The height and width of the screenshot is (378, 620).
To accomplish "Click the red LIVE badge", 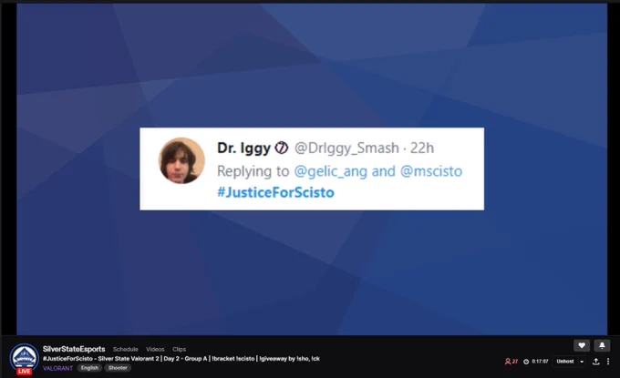I will point(24,372).
